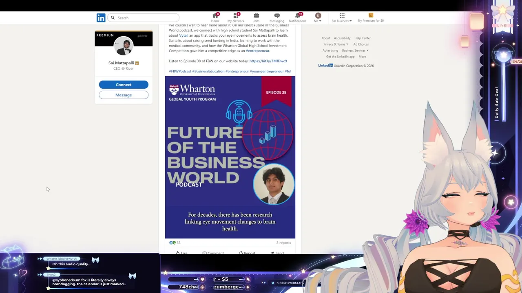Click the Comment bubble button
The height and width of the screenshot is (293, 522).
tap(213, 253)
